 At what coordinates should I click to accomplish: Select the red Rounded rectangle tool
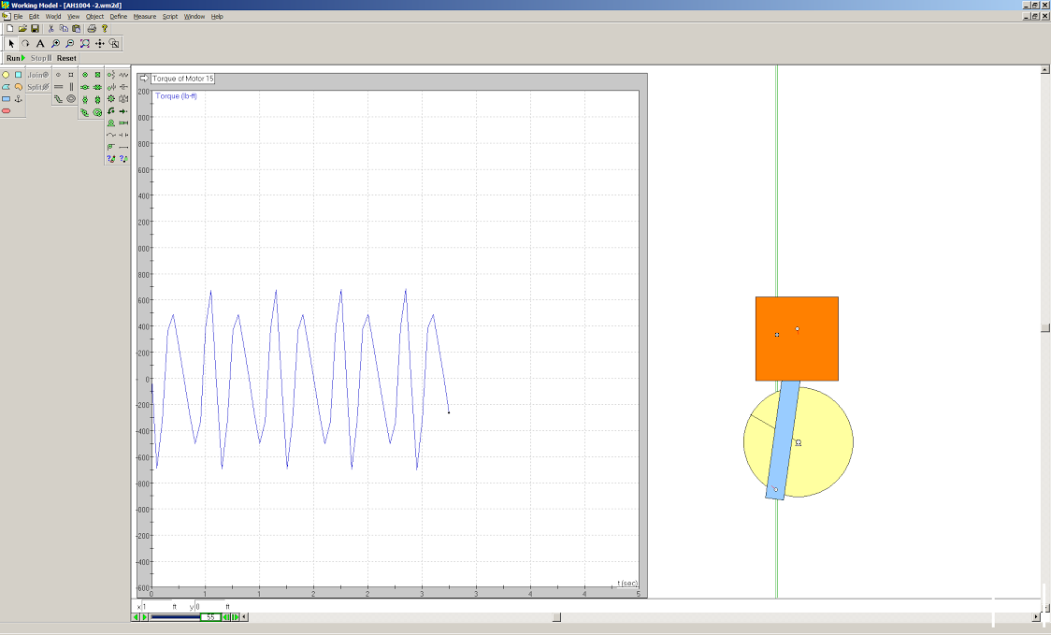point(6,111)
